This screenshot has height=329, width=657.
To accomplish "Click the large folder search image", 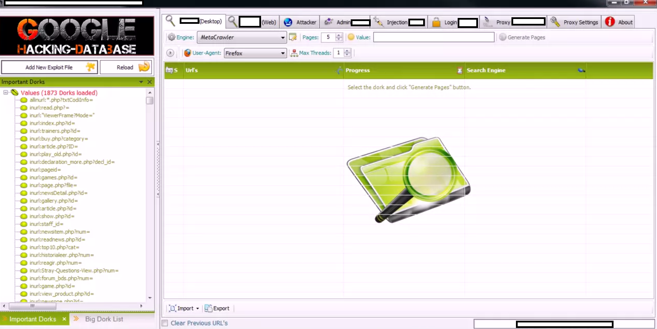I will tap(408, 180).
